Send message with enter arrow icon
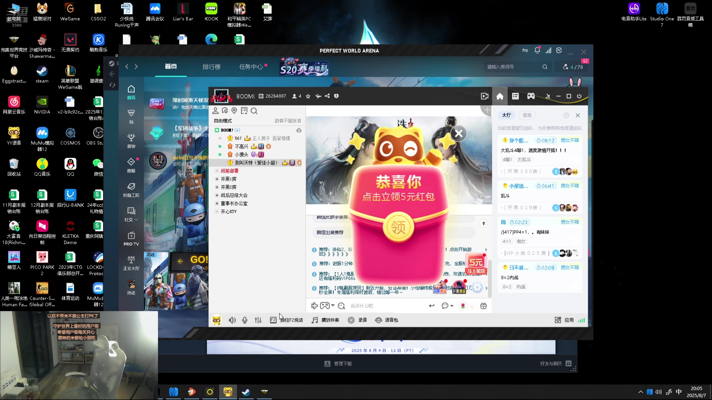This screenshot has height=400, width=712. [x=431, y=306]
